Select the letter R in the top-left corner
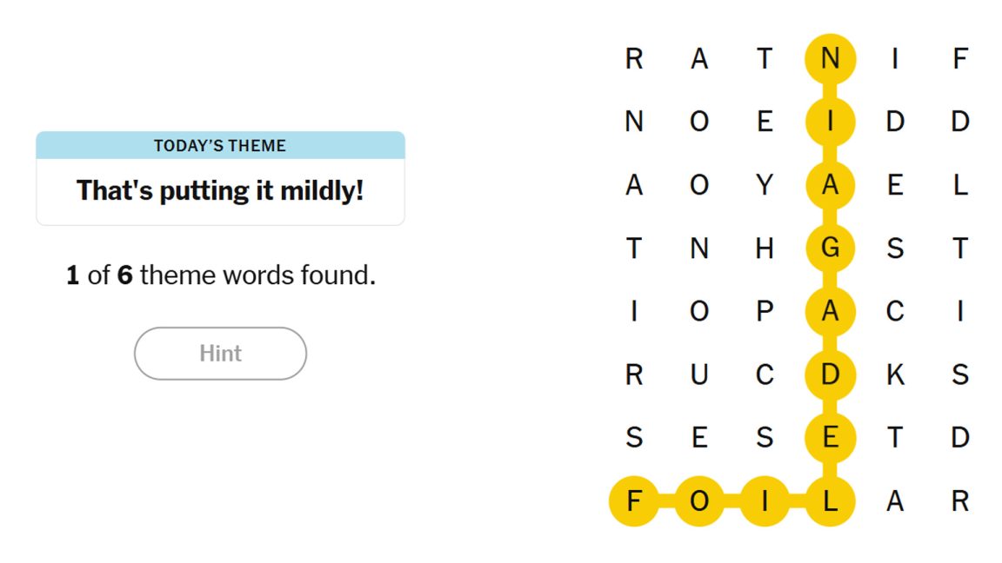The width and height of the screenshot is (1002, 563). click(x=634, y=58)
